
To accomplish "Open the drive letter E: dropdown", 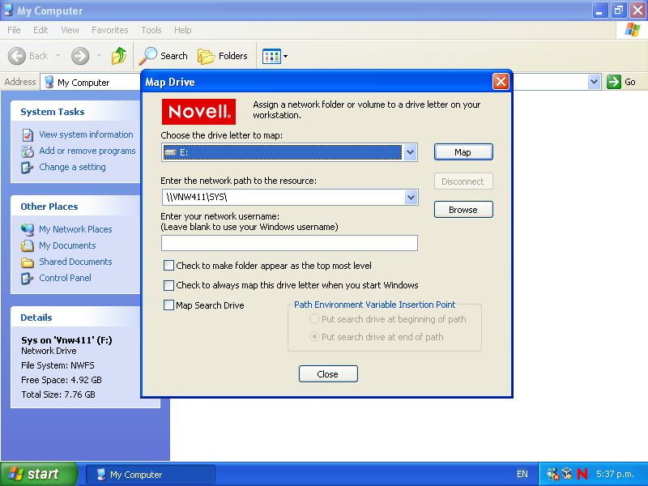I will point(410,152).
